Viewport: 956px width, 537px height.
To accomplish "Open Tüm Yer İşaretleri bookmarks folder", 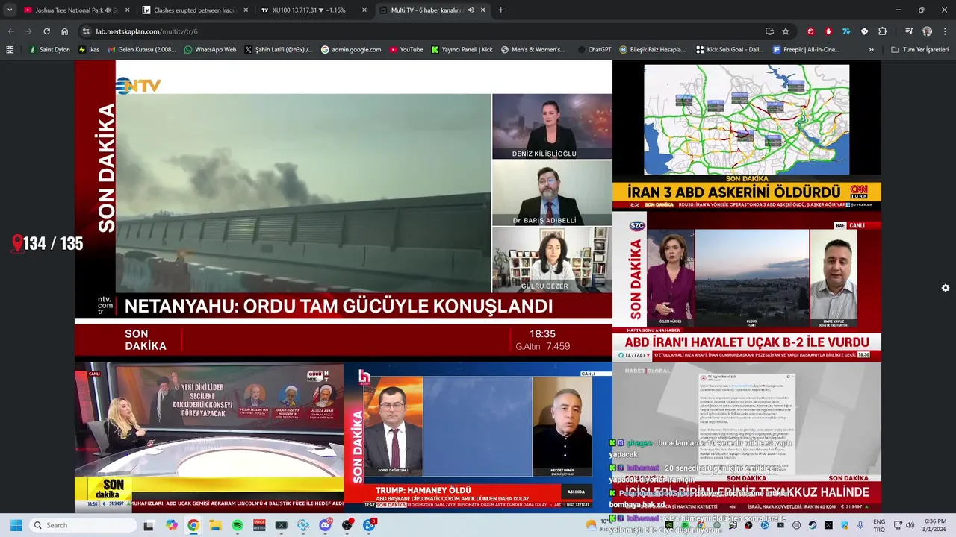I will [x=920, y=50].
